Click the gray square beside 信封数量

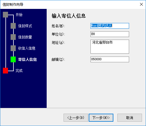pos(13,37)
